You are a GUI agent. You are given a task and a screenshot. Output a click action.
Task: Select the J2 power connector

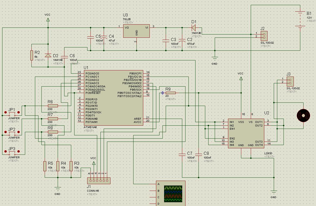point(264,35)
